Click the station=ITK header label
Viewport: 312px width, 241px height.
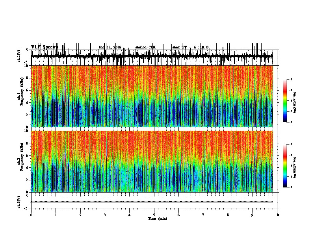[x=145, y=47]
